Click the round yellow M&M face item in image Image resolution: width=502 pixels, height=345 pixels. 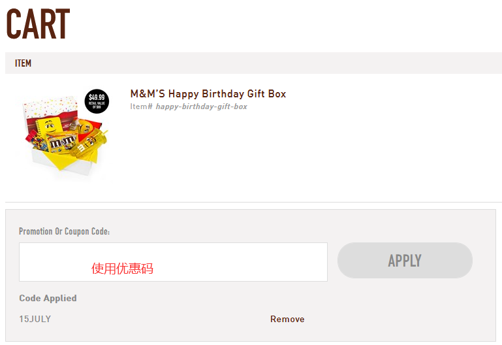tap(87, 126)
